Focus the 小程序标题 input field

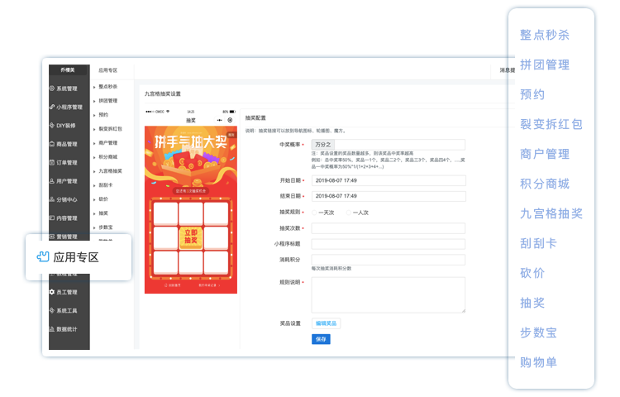[389, 244]
